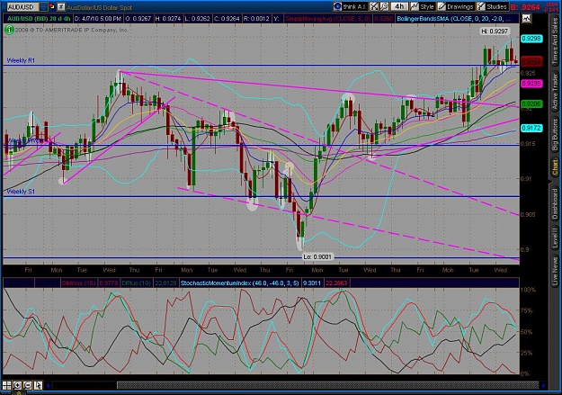Click the SimpleMovingAvg (CLOSE, 5, 0) study label
The width and height of the screenshot is (562, 395).
coord(328,18)
